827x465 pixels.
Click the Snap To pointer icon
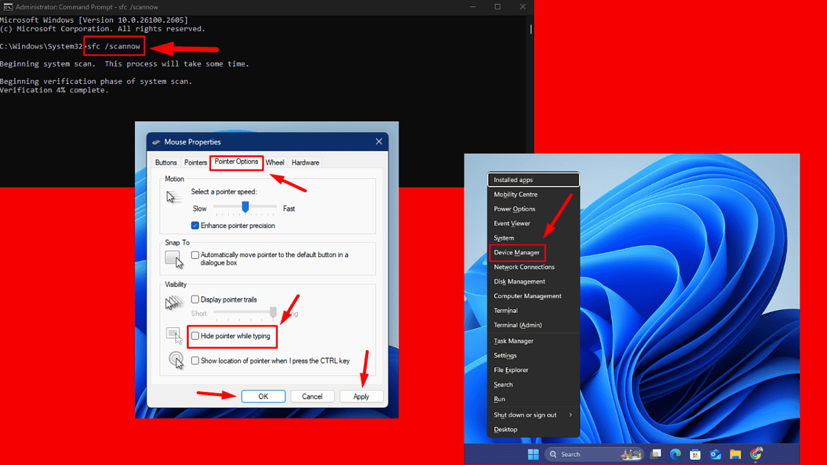pos(173,259)
